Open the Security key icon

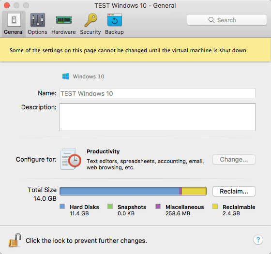(x=90, y=20)
